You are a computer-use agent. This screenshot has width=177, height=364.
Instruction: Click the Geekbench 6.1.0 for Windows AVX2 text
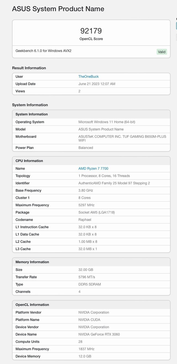(x=43, y=51)
